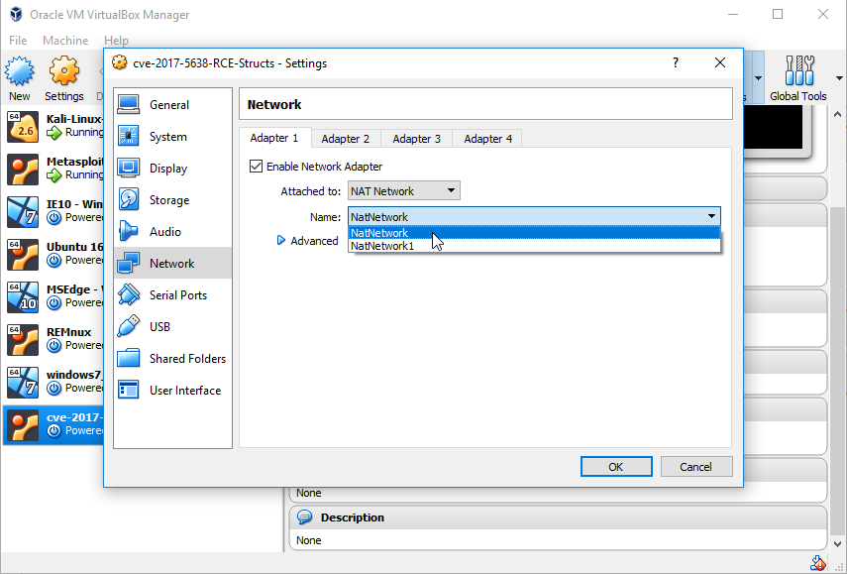
Task: Confirm settings with the OK button
Action: pyautogui.click(x=616, y=467)
